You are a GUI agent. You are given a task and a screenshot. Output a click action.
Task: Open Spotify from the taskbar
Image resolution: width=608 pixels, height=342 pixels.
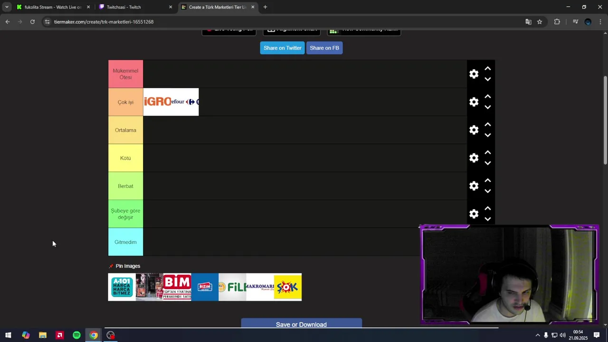click(x=76, y=335)
